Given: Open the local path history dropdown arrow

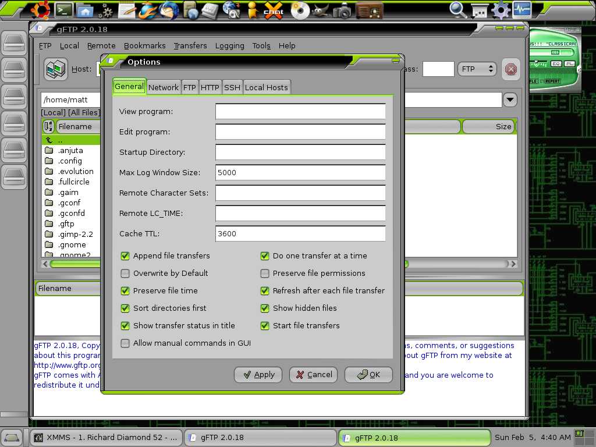Looking at the screenshot, I should (510, 100).
